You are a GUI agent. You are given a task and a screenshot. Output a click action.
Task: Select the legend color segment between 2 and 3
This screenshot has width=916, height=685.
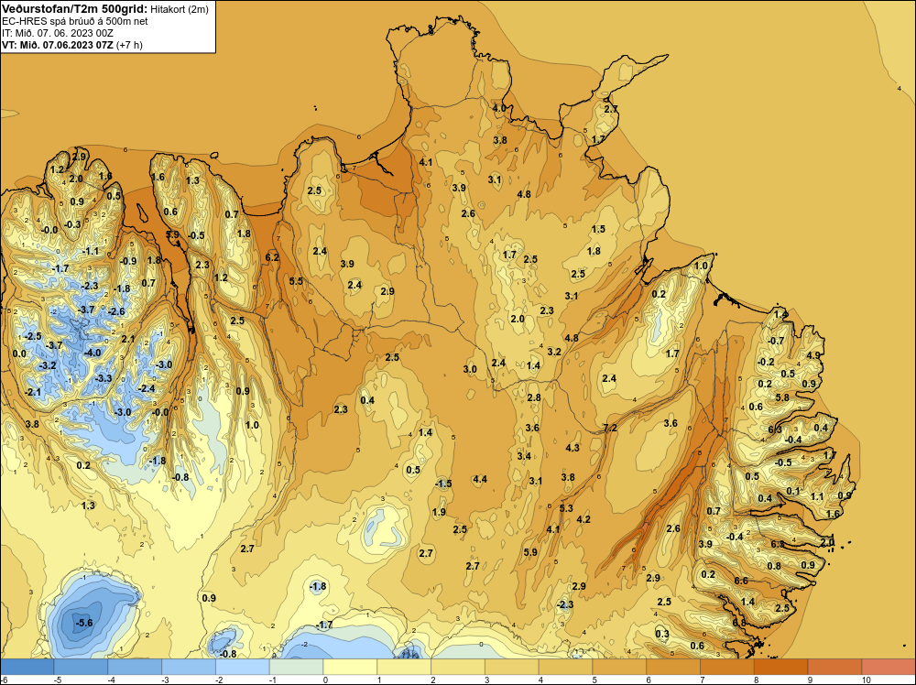[458, 667]
